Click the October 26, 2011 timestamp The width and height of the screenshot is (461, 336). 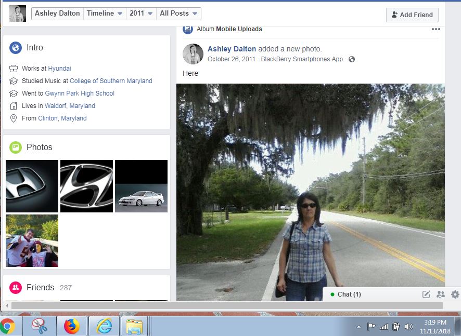[x=232, y=59]
